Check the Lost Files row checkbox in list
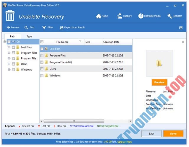 42,49
